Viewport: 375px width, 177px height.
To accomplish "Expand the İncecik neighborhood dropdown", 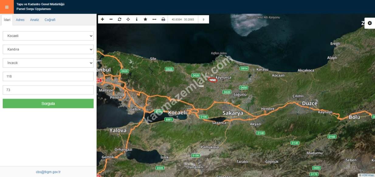I will tap(48, 63).
